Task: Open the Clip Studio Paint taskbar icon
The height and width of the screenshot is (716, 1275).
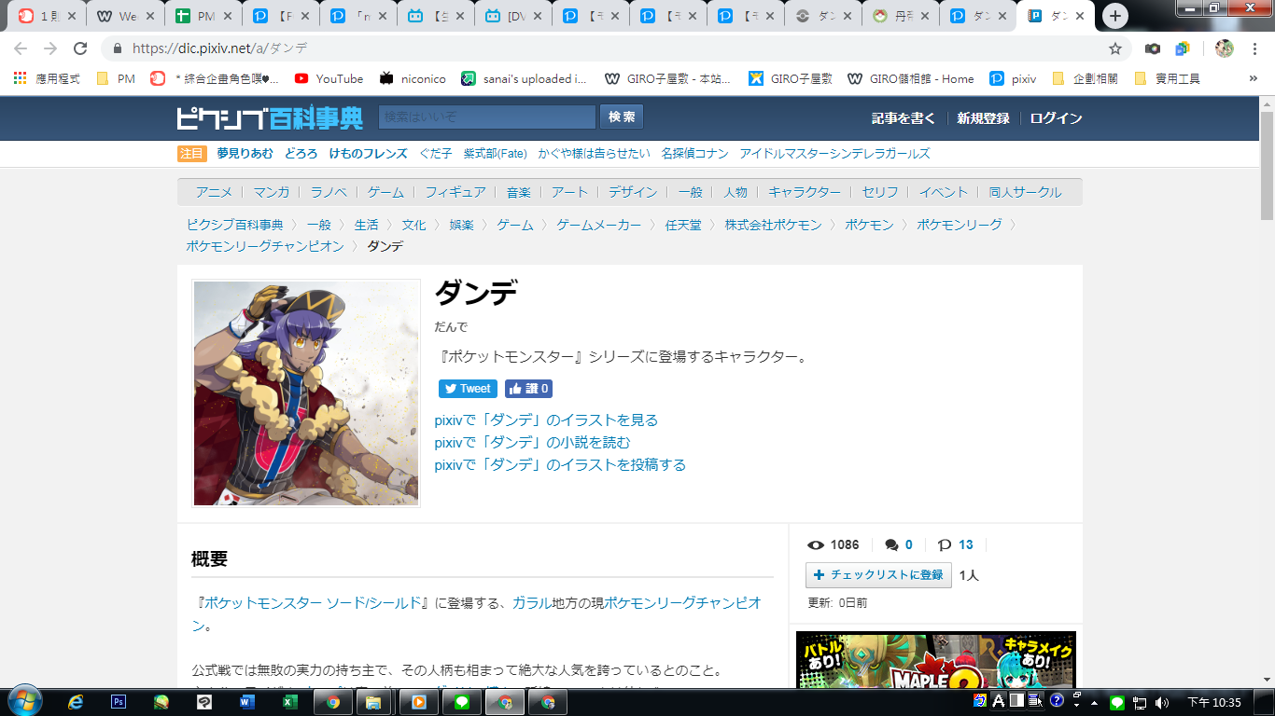Action: click(204, 702)
